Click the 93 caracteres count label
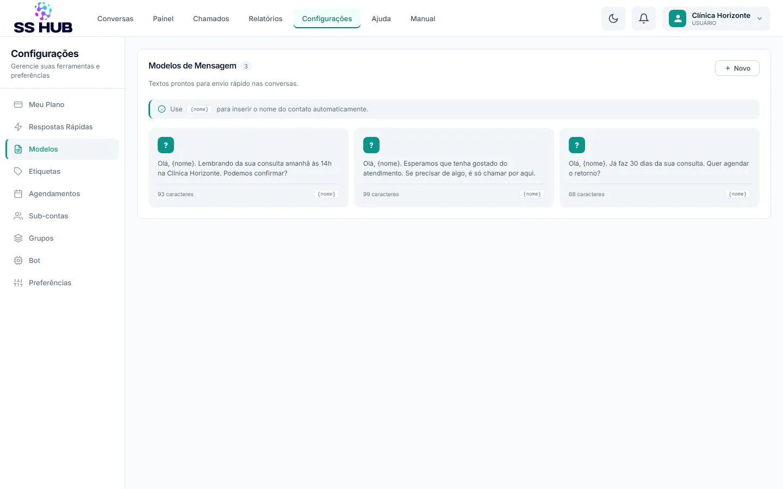 176,194
